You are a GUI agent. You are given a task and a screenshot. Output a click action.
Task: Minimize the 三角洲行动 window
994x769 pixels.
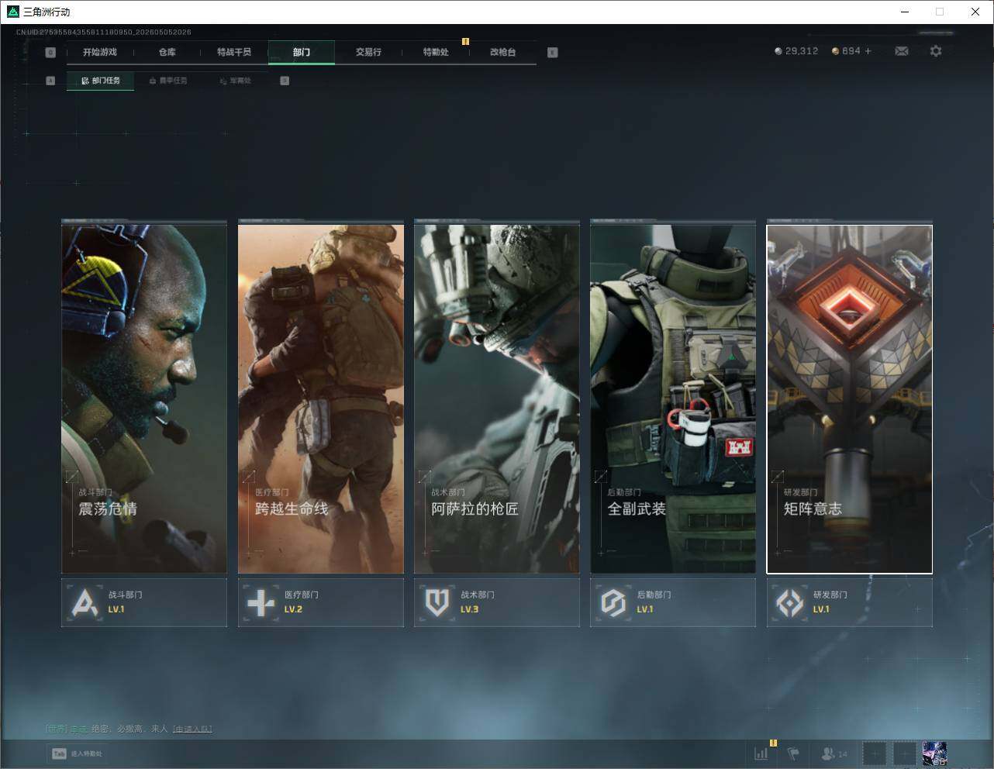point(906,12)
